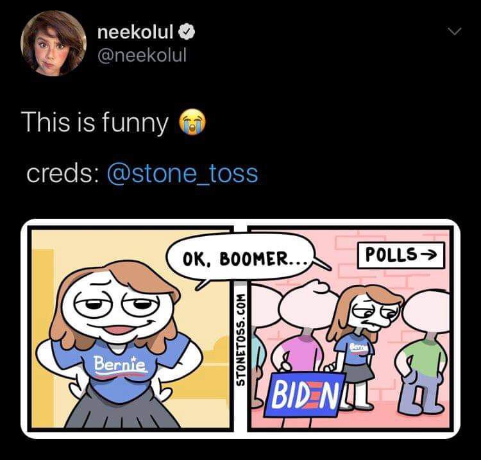This screenshot has height=460, width=481.
Task: Open the neekolul display name
Action: coord(135,31)
